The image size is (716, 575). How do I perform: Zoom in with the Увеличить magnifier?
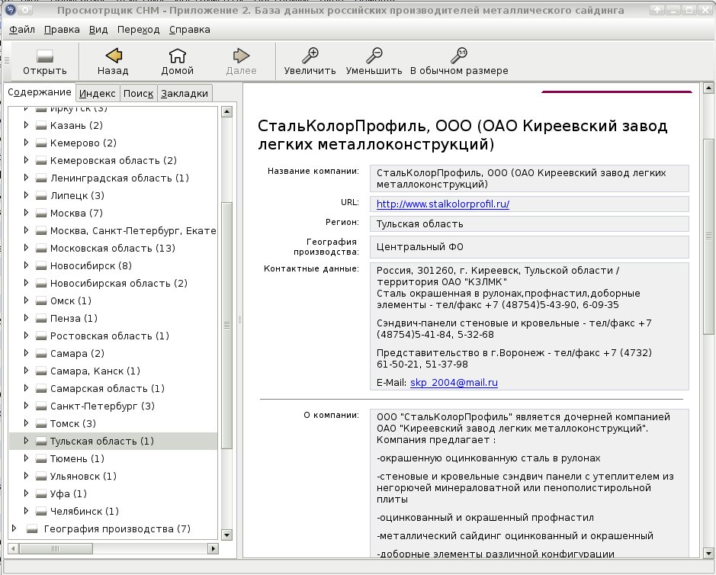click(x=310, y=62)
